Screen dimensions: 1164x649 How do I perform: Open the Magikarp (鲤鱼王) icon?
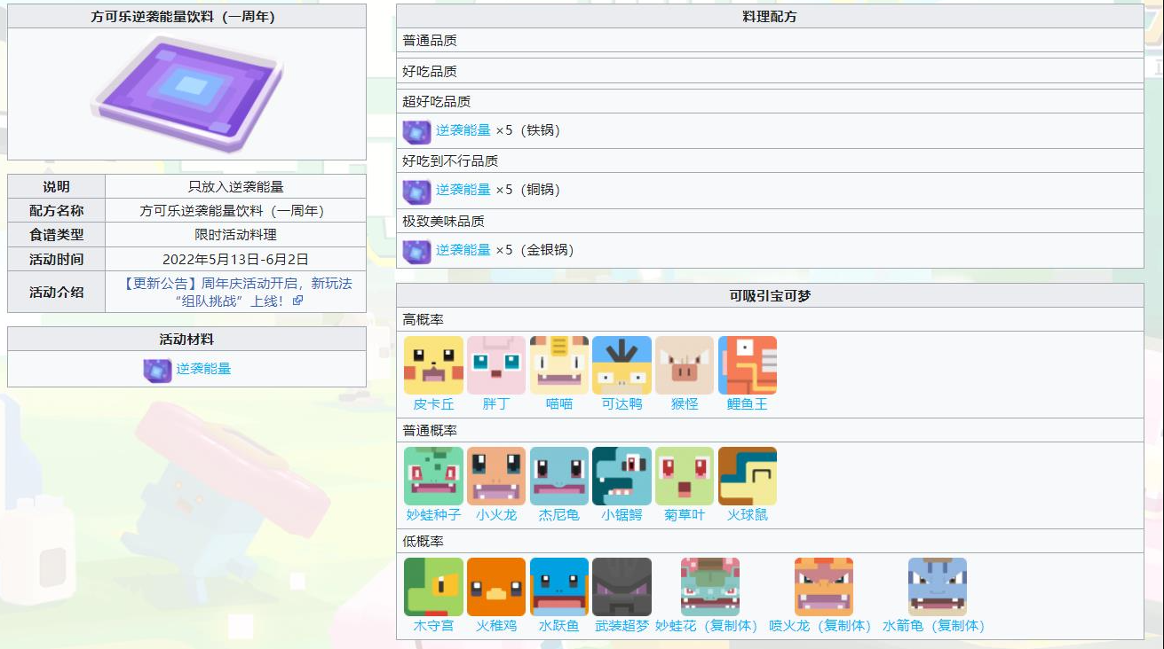tap(748, 365)
